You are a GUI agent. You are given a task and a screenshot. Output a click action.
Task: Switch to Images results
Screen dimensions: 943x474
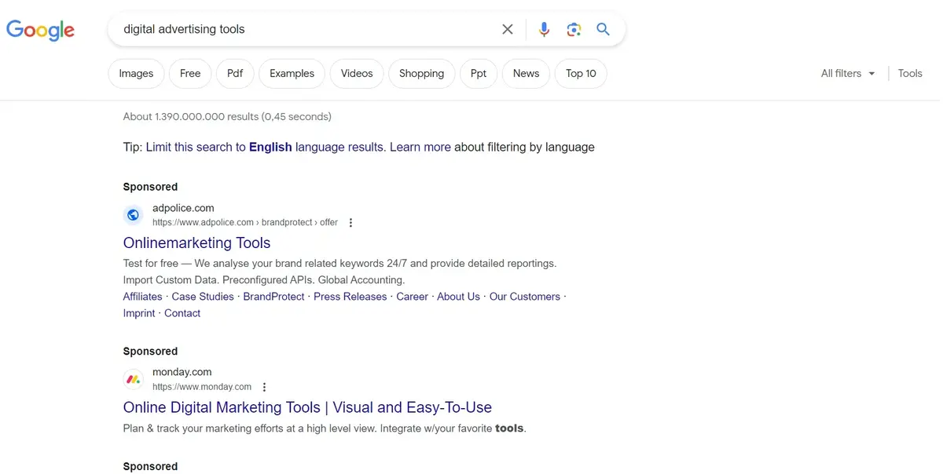click(x=136, y=73)
